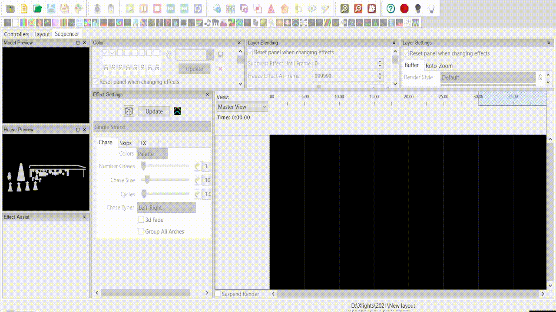Open the Colors Palette button
The height and width of the screenshot is (312, 556).
click(152, 153)
